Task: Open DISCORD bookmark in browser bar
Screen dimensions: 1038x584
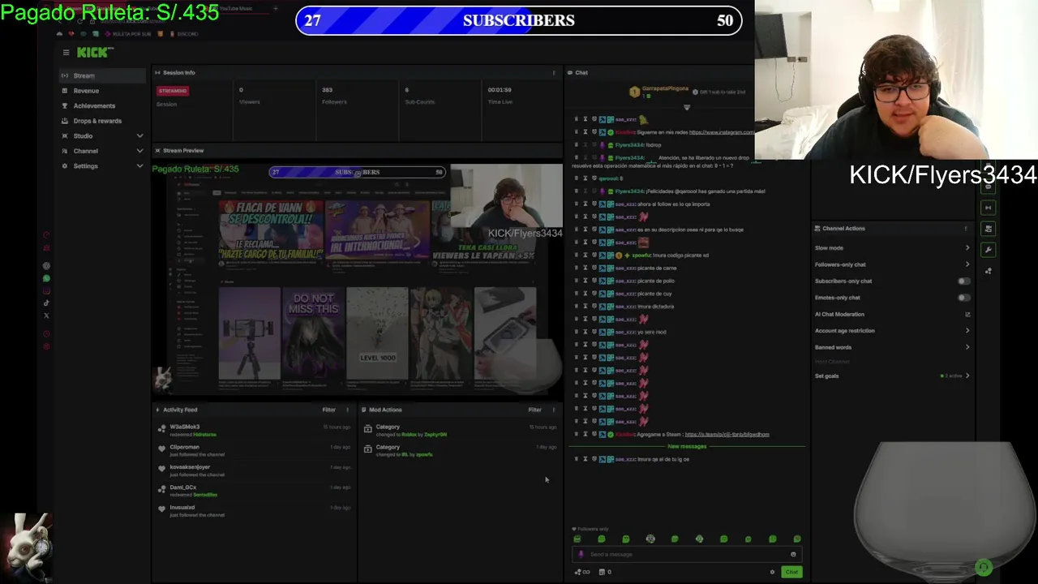Action: pos(184,34)
